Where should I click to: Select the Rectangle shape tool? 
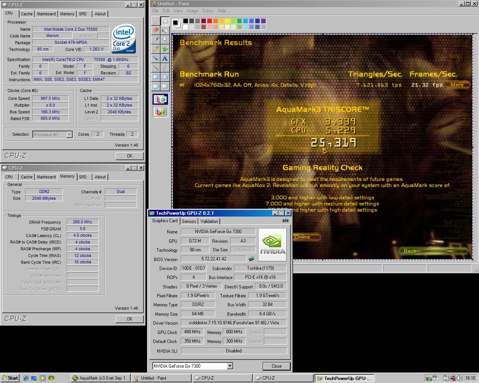pyautogui.click(x=156, y=77)
